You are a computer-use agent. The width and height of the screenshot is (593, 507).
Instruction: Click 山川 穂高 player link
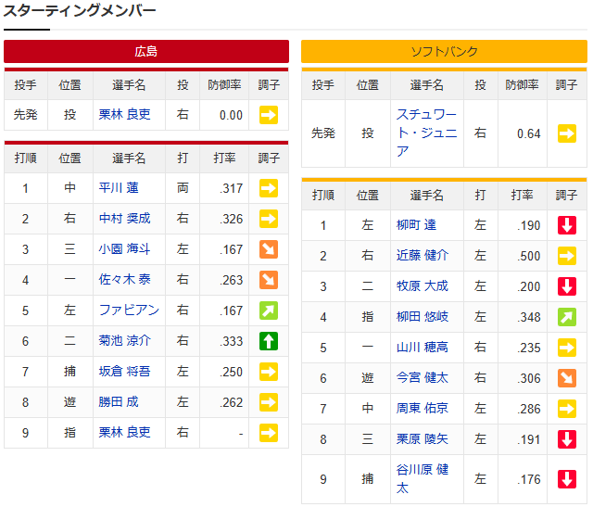click(423, 348)
